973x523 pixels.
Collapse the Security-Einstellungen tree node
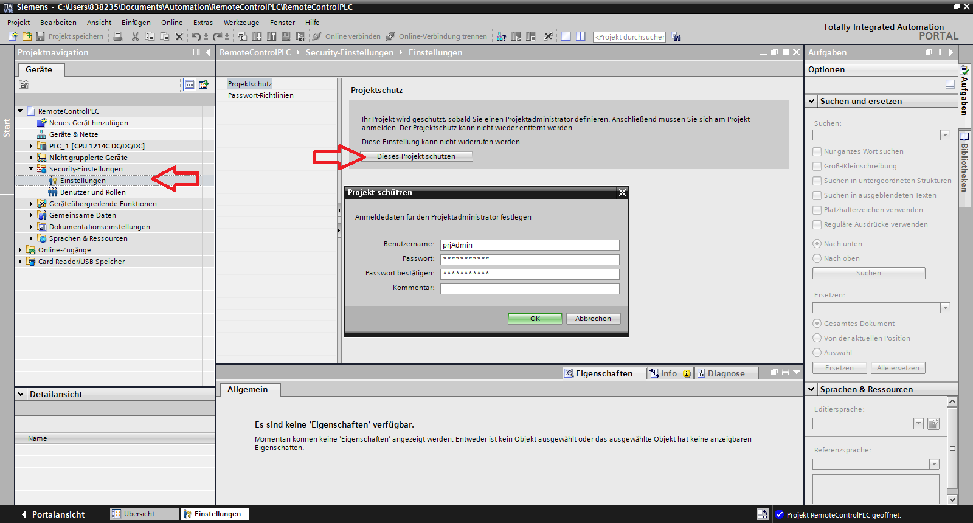tap(31, 169)
